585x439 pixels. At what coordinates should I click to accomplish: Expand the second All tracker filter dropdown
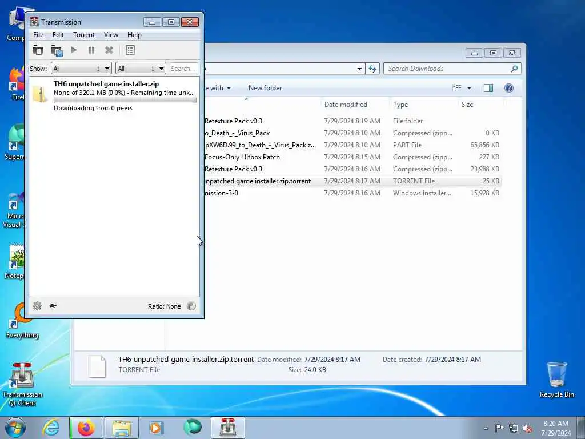coord(141,69)
